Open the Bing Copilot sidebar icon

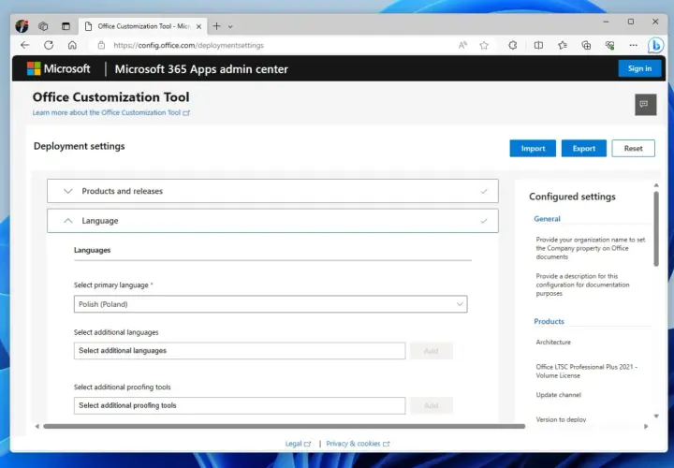pos(655,45)
